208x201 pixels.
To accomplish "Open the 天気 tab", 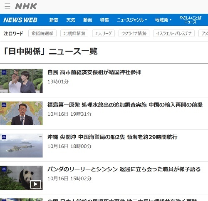I will [71, 20].
